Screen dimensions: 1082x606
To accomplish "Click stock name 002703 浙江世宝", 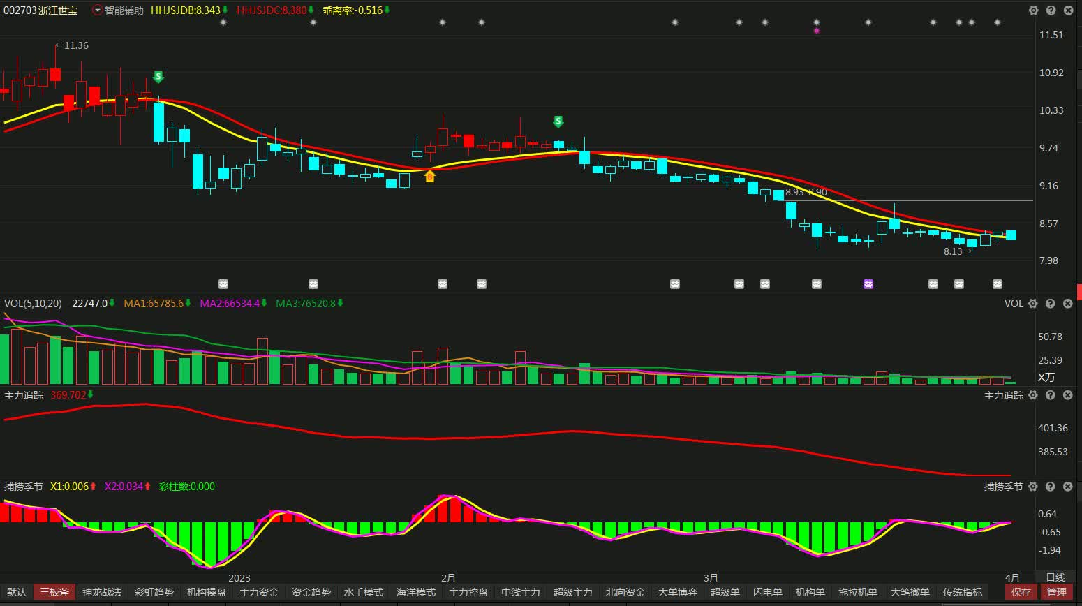I will point(40,10).
